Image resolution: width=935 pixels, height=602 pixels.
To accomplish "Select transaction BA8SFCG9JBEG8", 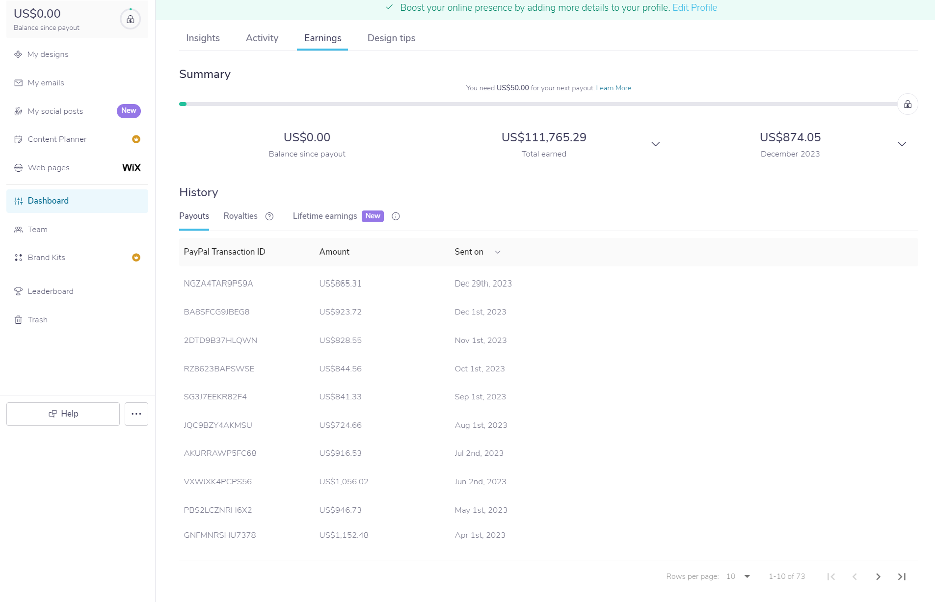I will click(216, 312).
